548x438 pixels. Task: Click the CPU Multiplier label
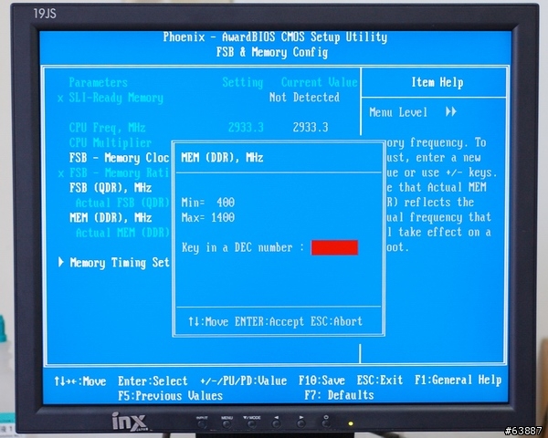tap(111, 143)
